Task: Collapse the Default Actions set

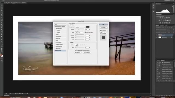Action: (161, 62)
